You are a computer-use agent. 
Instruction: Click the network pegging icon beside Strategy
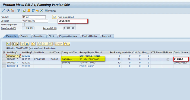[42, 11]
